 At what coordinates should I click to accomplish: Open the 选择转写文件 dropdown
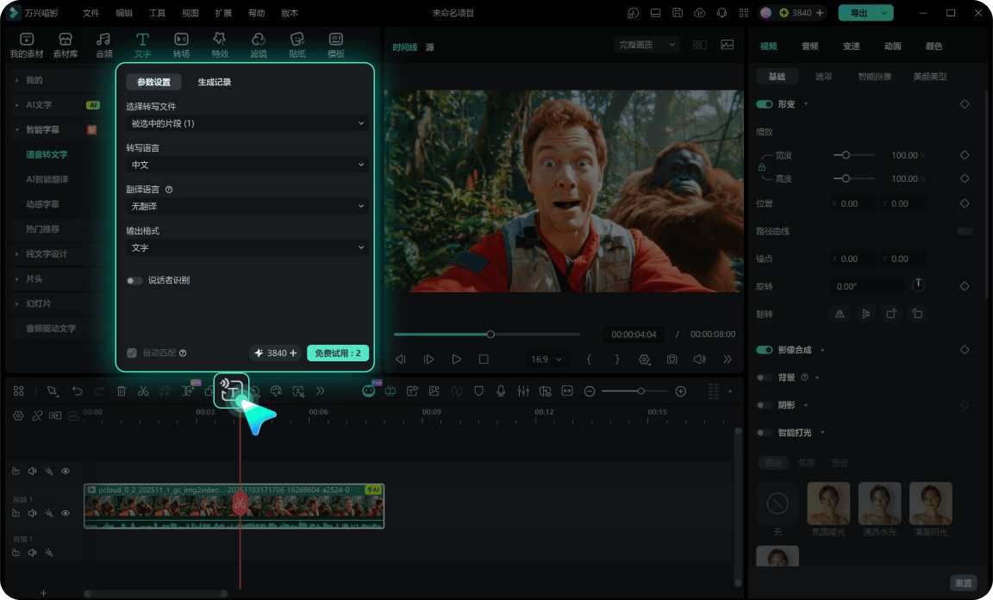[247, 123]
